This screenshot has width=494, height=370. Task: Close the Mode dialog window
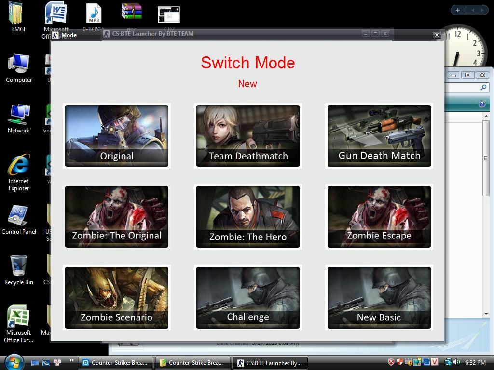click(x=436, y=35)
